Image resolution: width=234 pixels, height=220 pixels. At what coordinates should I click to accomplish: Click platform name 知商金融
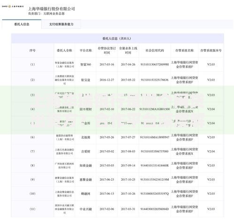[x=86, y=165]
